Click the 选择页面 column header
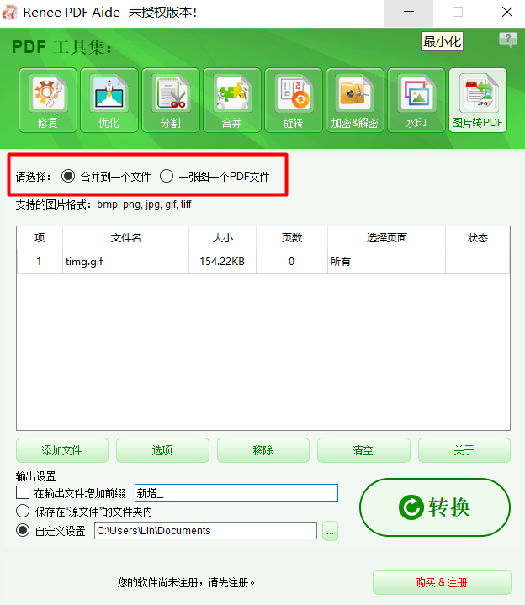 [x=386, y=238]
